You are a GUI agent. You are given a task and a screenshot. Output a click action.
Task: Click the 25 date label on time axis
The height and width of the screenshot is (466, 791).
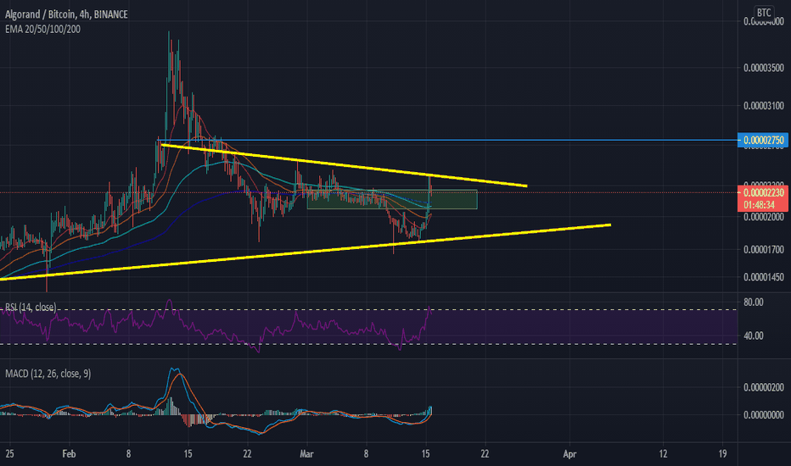9,454
